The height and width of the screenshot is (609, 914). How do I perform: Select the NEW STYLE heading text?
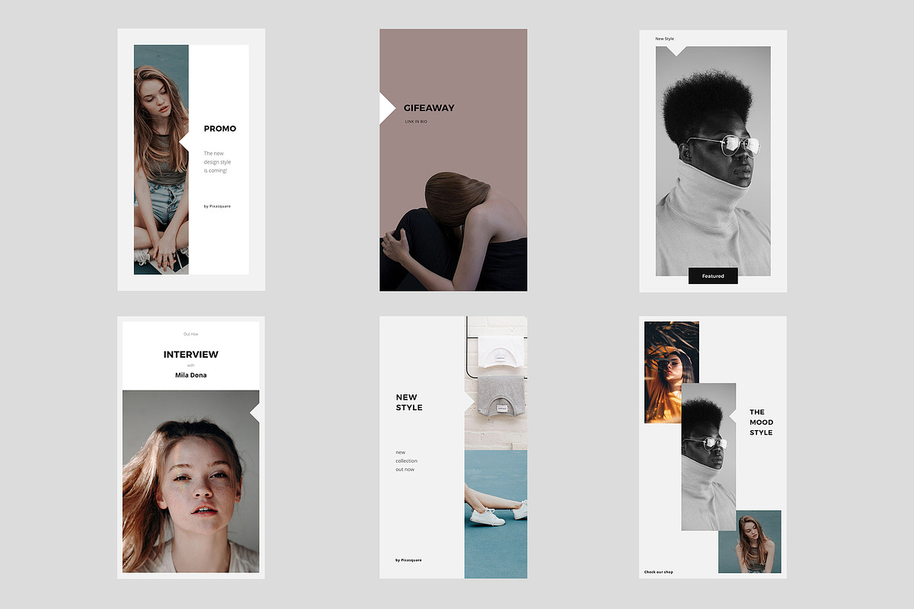click(x=409, y=402)
